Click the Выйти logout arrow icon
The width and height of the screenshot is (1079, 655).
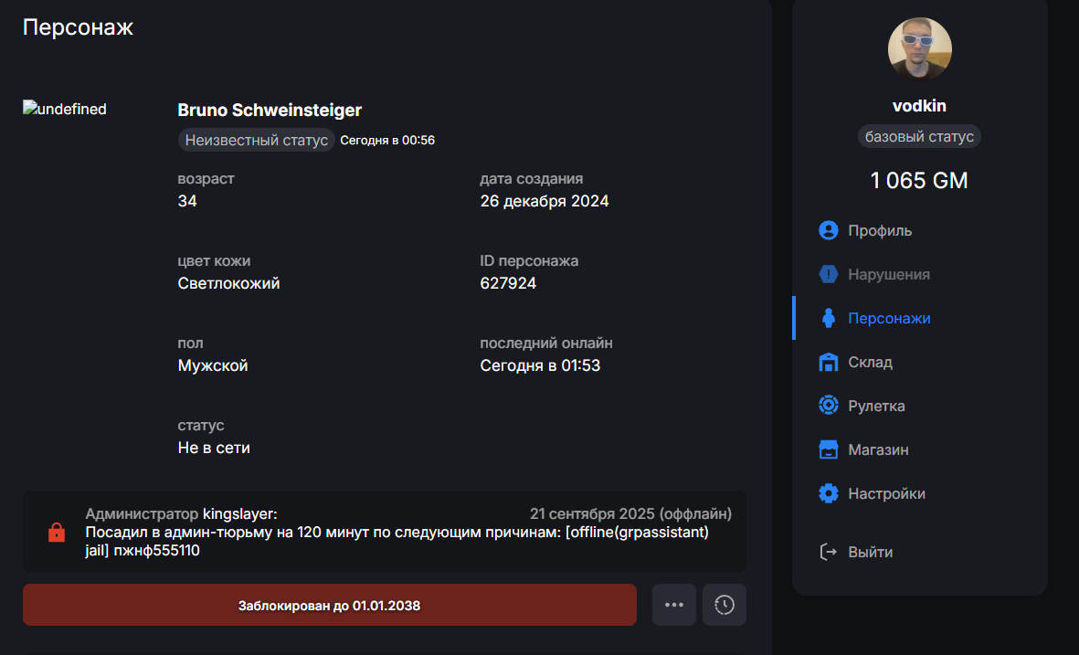click(829, 552)
